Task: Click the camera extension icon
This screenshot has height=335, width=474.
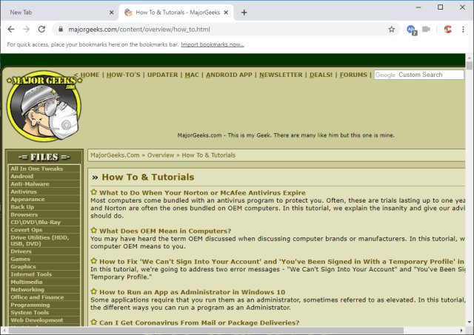Action: pos(426,30)
